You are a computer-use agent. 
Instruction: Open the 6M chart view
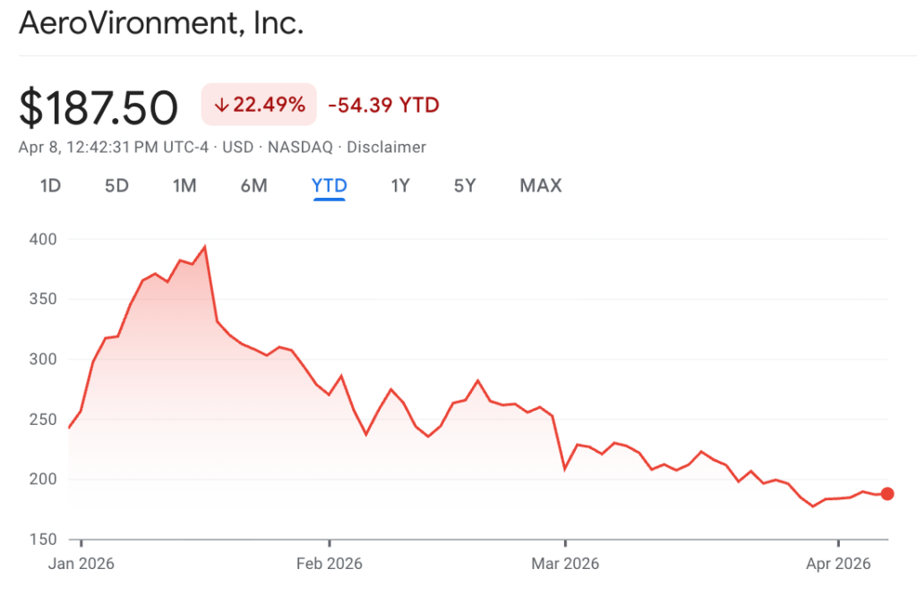253,186
